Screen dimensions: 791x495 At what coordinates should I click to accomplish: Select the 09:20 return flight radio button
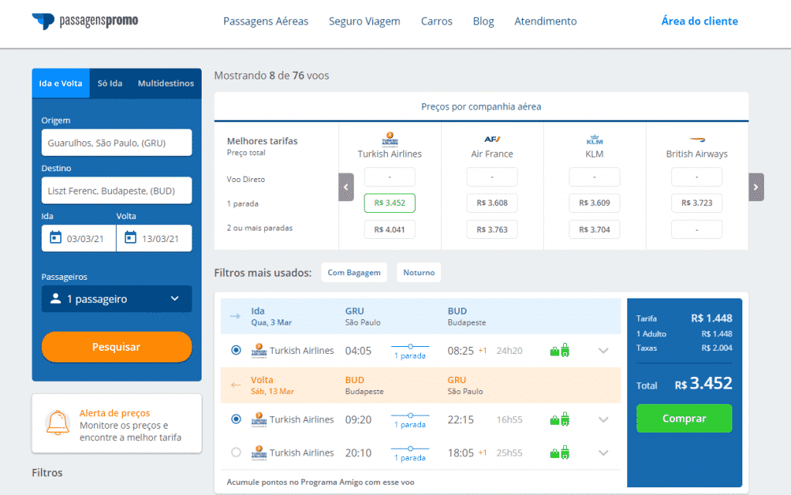[235, 419]
